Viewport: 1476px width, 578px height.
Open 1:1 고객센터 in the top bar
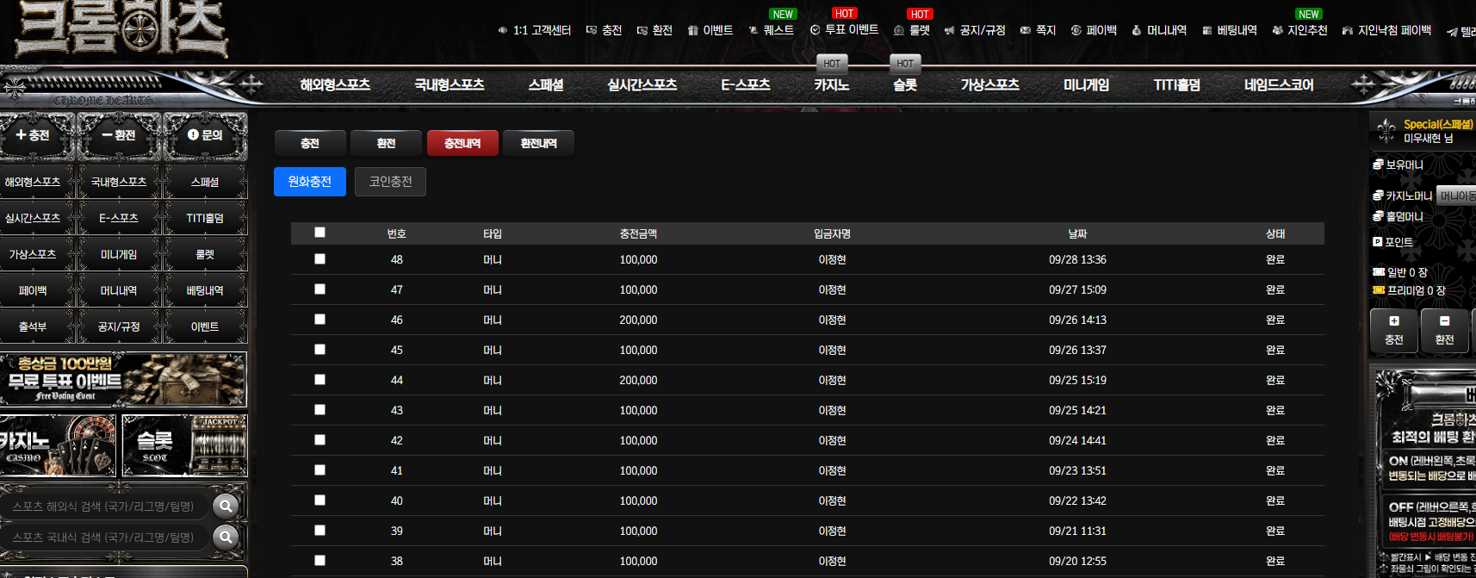tap(535, 30)
